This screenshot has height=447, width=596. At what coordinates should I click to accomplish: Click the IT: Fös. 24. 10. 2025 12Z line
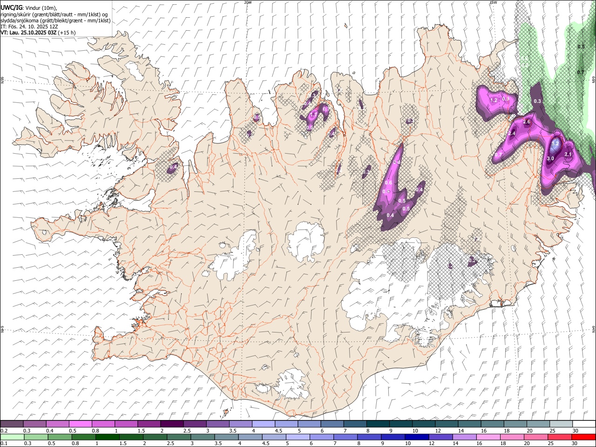(x=29, y=27)
